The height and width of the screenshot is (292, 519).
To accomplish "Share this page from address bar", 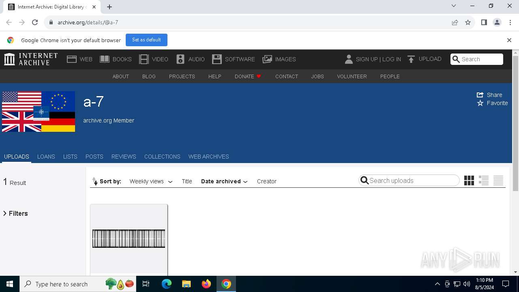I will pos(455,22).
